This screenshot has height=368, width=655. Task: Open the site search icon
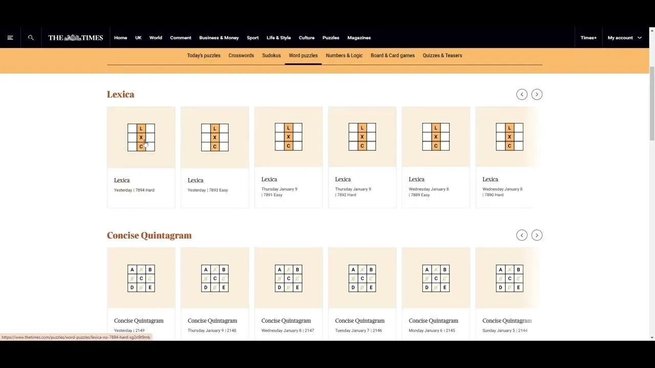point(31,38)
